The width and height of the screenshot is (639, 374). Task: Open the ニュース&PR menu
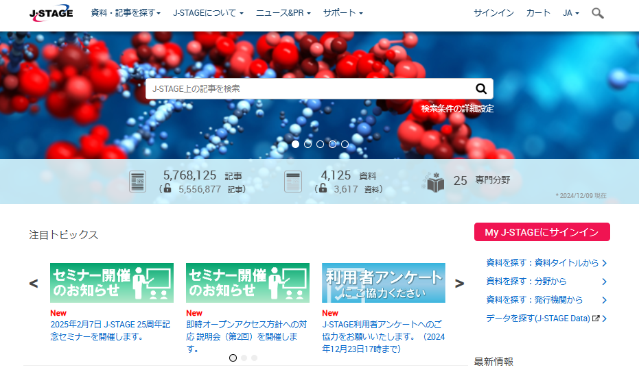pos(283,13)
